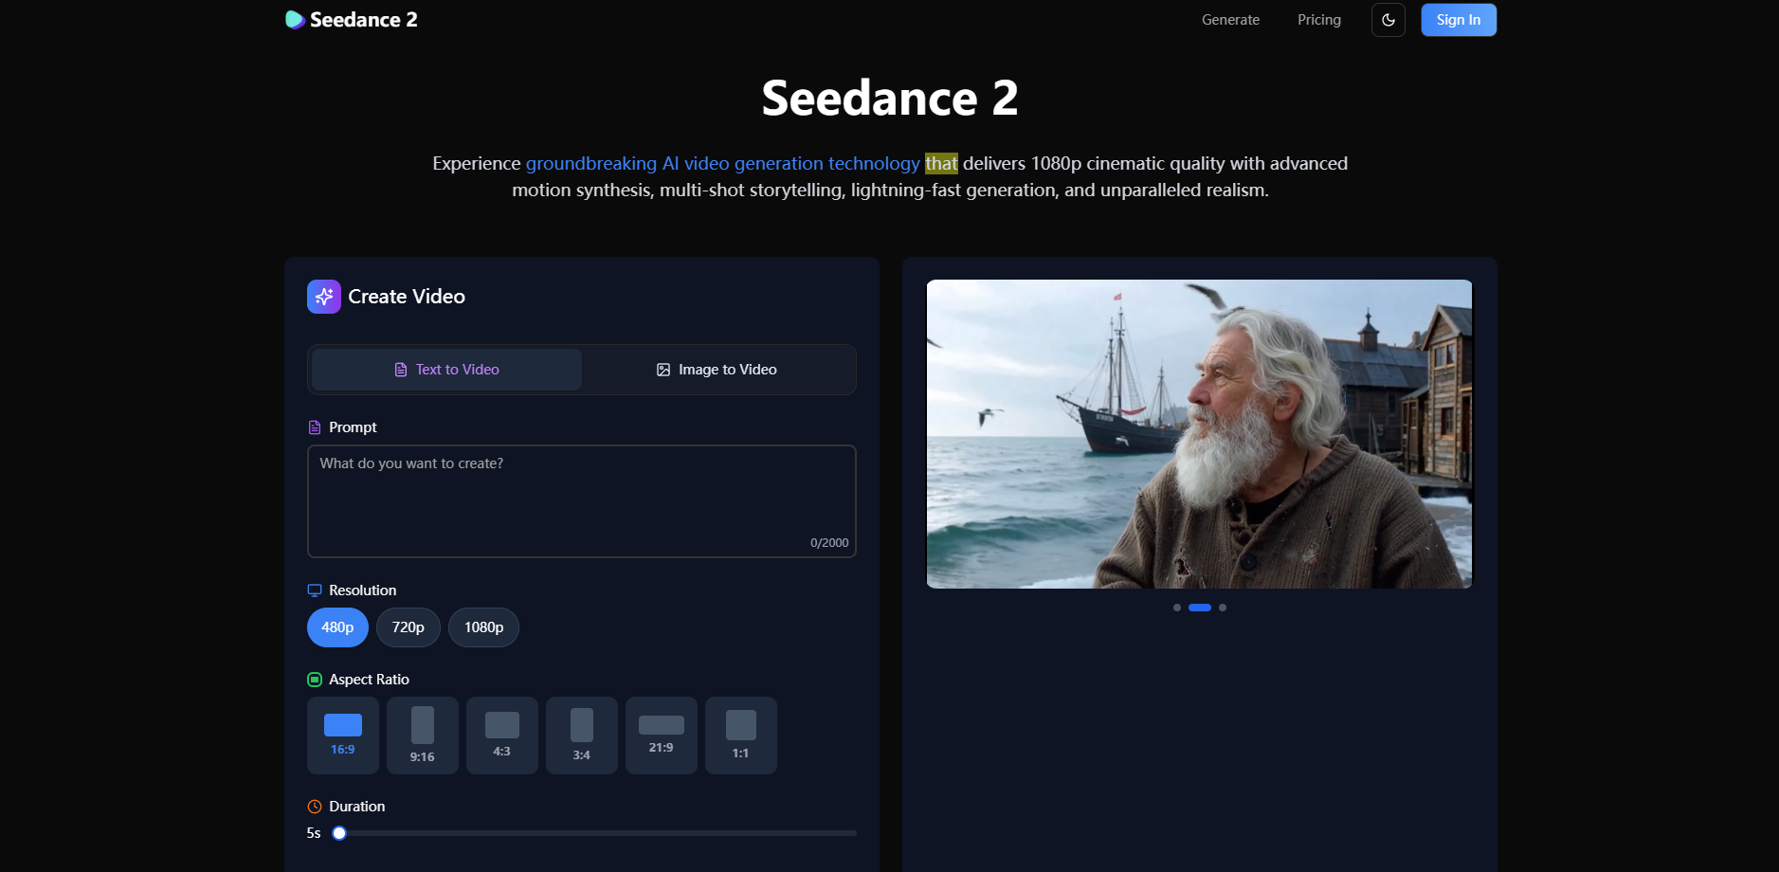Toggle dark mode using the moon icon
Screen dimensions: 1779x872
(x=1388, y=19)
